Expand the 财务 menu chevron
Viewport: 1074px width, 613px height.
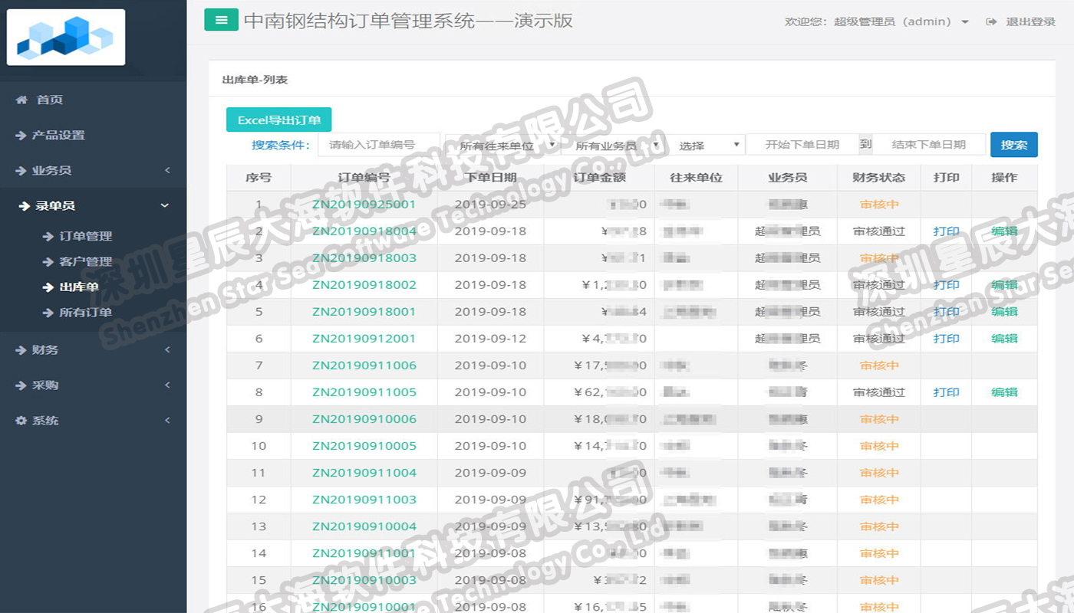[167, 349]
